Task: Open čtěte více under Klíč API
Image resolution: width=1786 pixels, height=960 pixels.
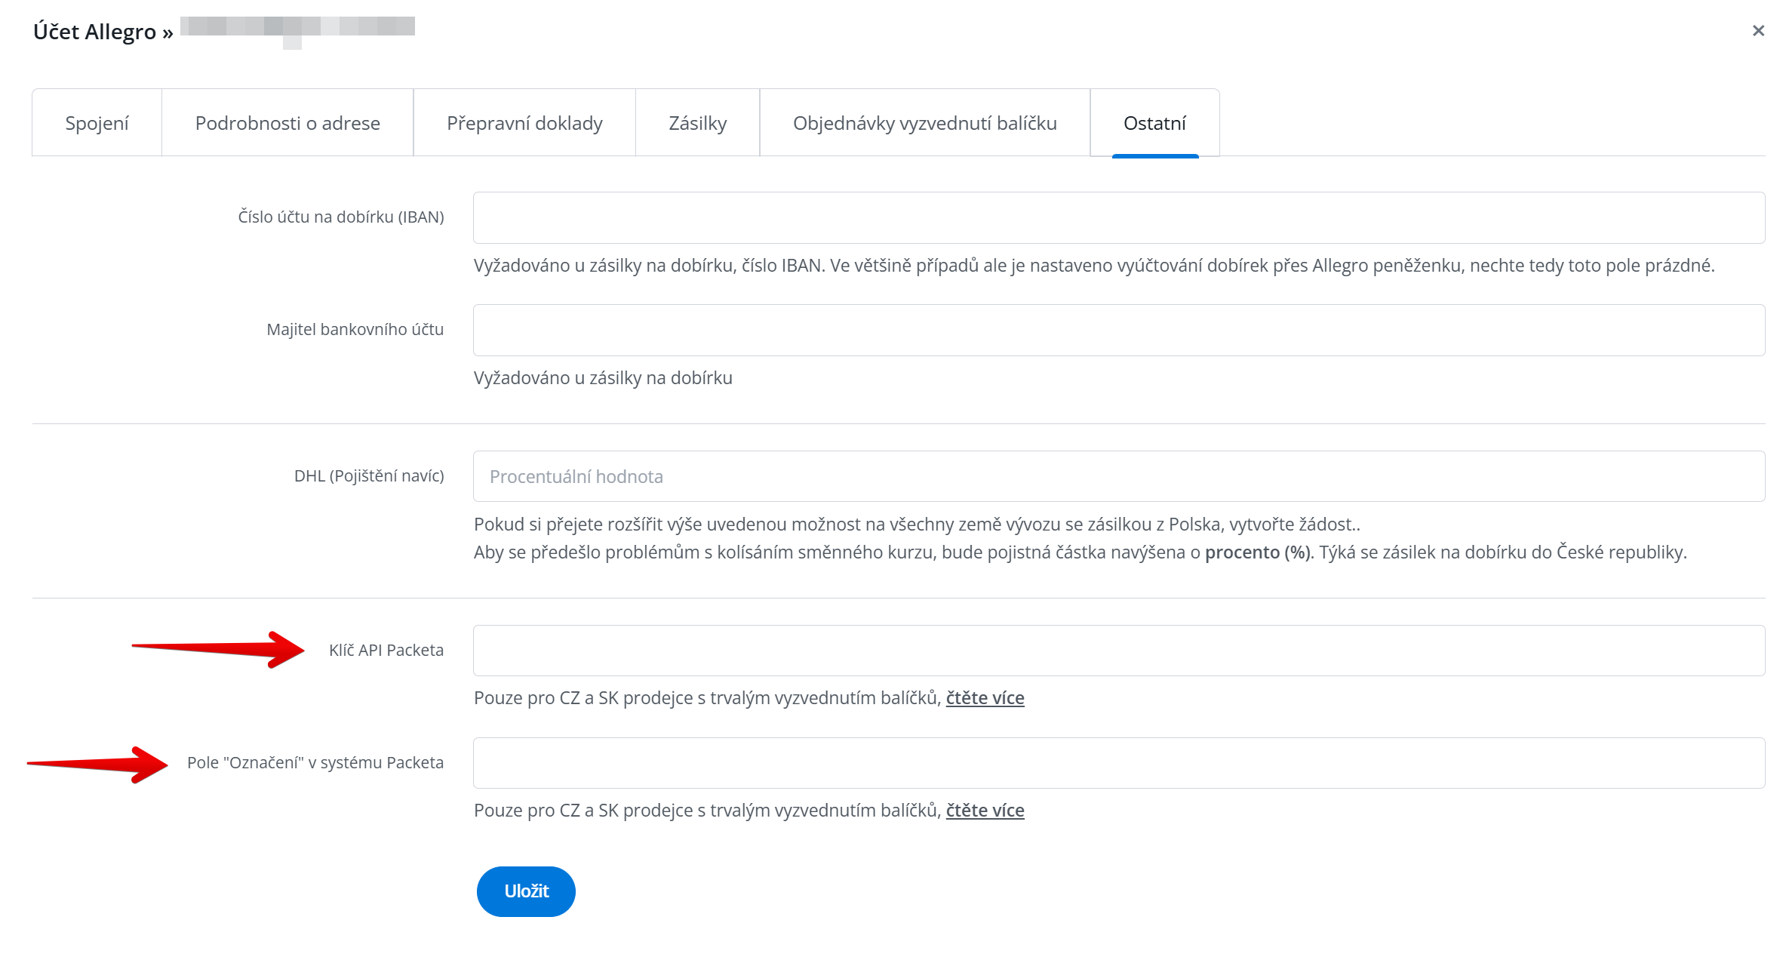Action: 985,698
